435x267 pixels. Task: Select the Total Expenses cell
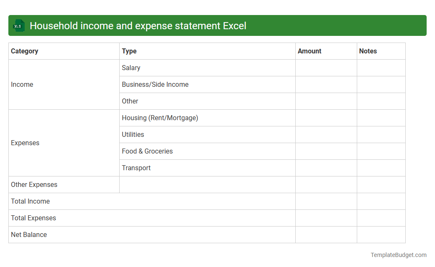pos(33,218)
